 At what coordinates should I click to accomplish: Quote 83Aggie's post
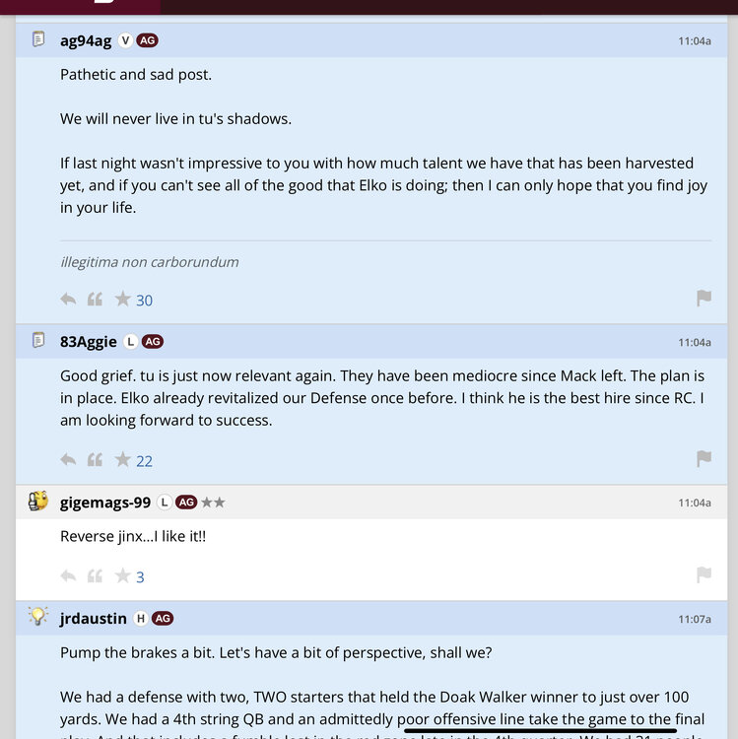click(95, 459)
